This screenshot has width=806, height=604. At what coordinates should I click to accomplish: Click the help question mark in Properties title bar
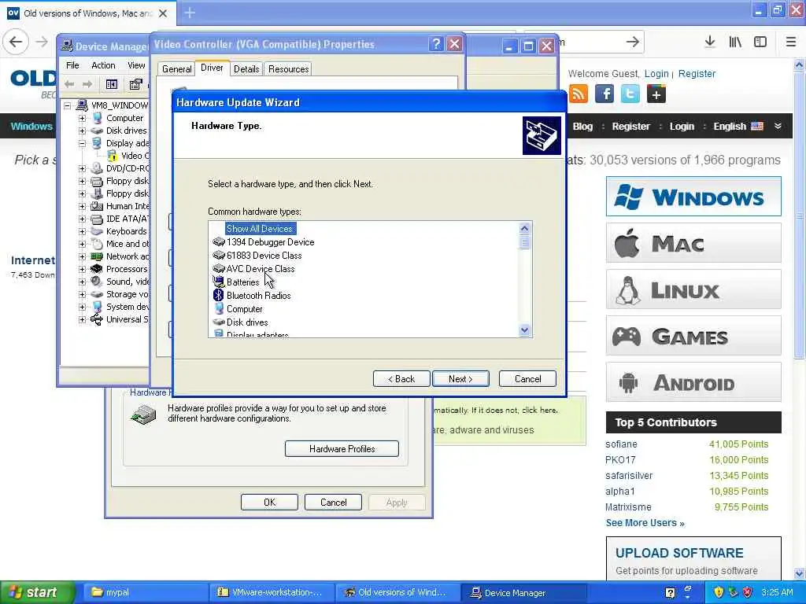pos(436,44)
